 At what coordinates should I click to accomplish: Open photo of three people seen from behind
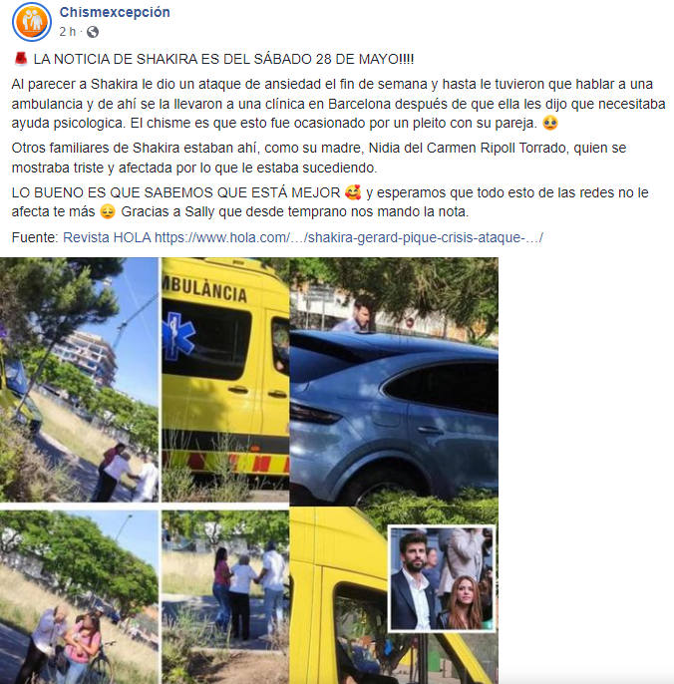click(x=225, y=597)
